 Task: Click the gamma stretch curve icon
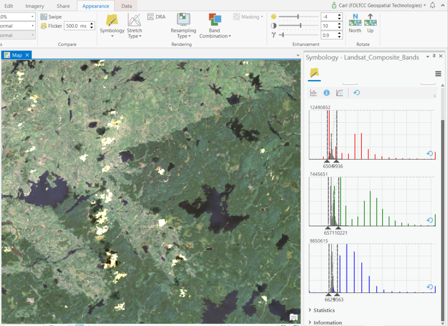[339, 92]
